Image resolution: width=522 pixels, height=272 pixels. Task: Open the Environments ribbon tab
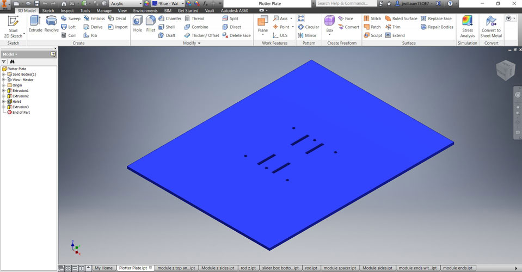coord(145,11)
